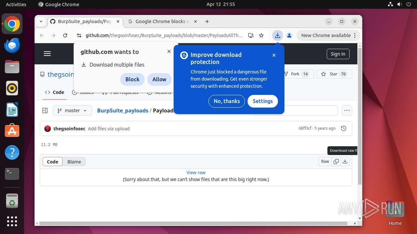Switch to Google Chrome blocks tab
The height and width of the screenshot is (234, 417).
[x=162, y=21]
